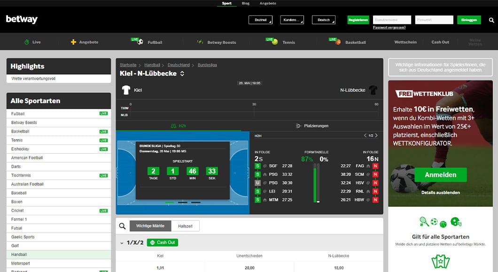Click the Passwort vergessen link
Image resolution: width=498 pixels, height=272 pixels.
[389, 28]
